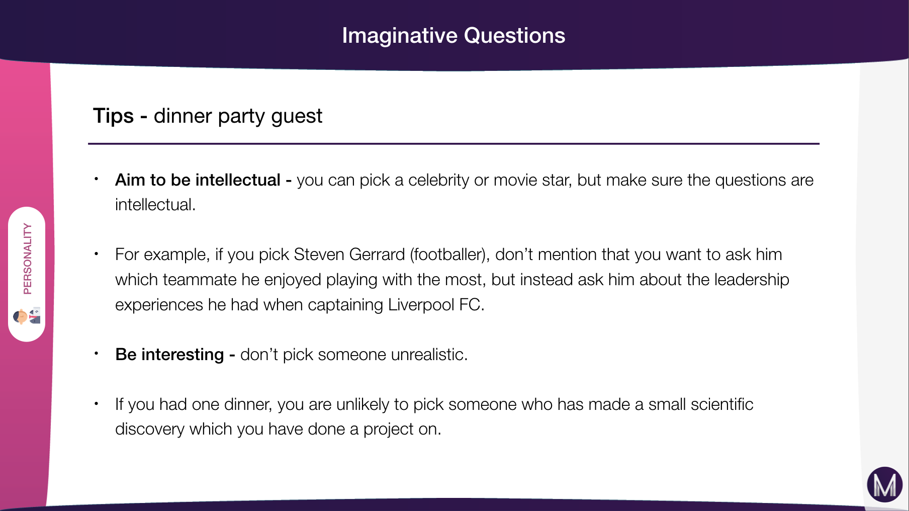Click the 'Be interesting' bold text
Image resolution: width=909 pixels, height=511 pixels.
click(x=169, y=355)
